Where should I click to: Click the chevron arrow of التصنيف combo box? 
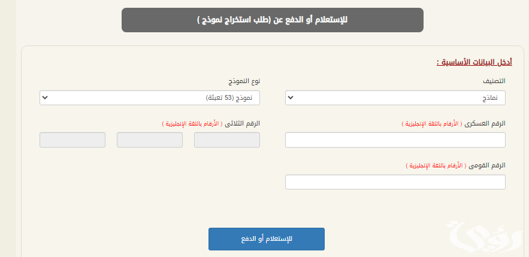291,98
